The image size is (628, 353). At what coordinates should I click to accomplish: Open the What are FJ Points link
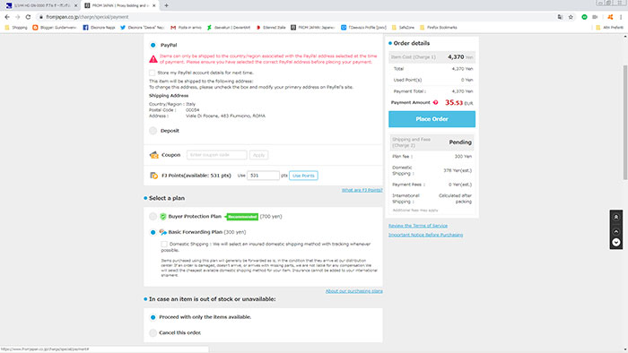[x=362, y=190]
